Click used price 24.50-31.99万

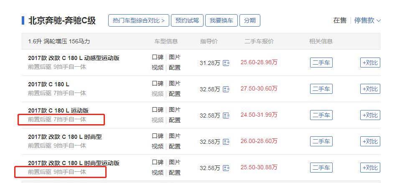pos(259,115)
